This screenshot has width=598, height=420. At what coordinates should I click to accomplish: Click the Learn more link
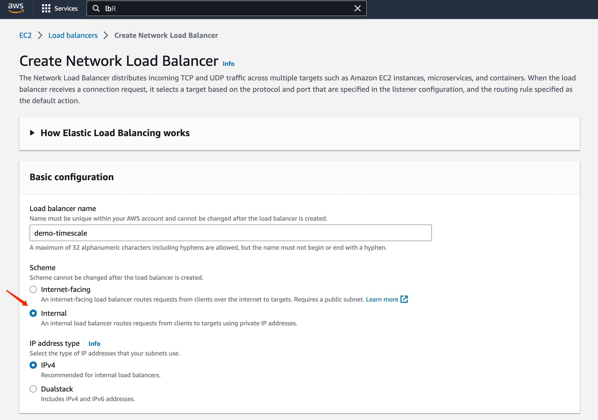point(382,299)
